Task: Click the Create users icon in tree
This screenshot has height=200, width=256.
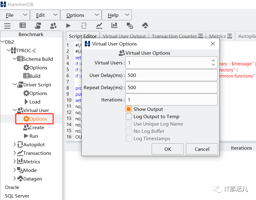Action: pyautogui.click(x=26, y=127)
